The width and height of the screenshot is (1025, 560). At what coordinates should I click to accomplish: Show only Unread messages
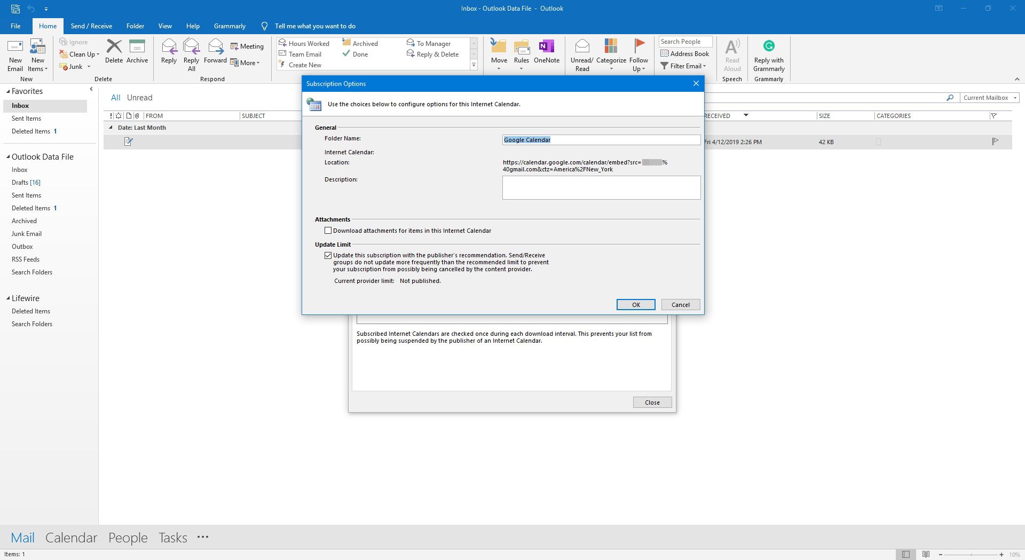click(x=139, y=98)
